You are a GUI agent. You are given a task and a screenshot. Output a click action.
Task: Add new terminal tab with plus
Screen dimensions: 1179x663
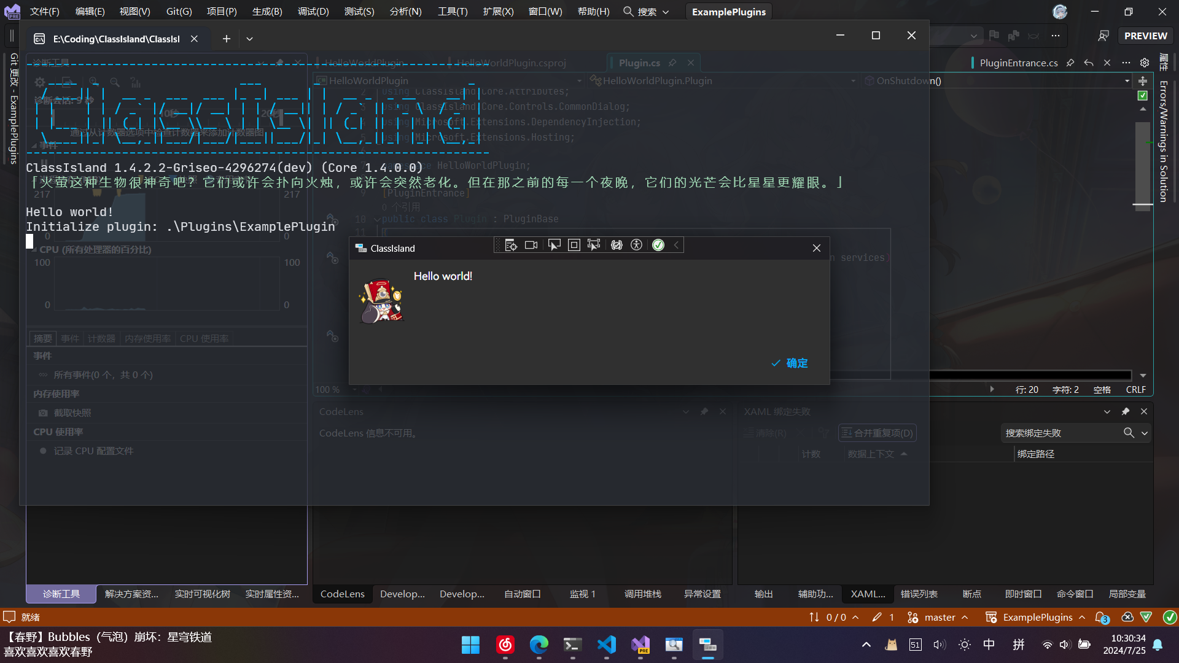[227, 39]
